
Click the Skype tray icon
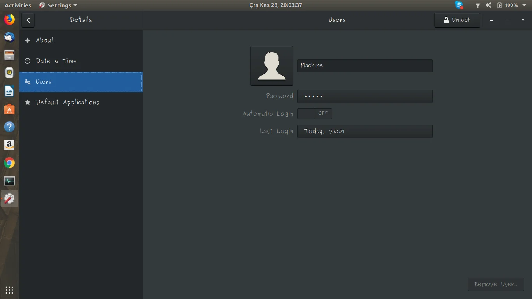point(459,5)
